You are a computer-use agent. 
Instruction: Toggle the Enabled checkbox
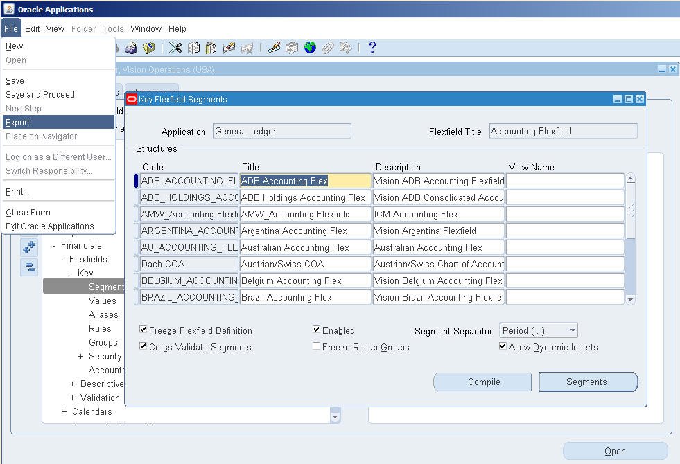317,330
